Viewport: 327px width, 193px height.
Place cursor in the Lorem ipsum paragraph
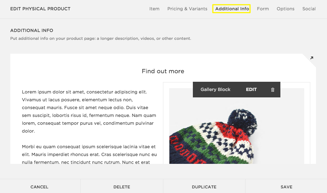(89, 111)
